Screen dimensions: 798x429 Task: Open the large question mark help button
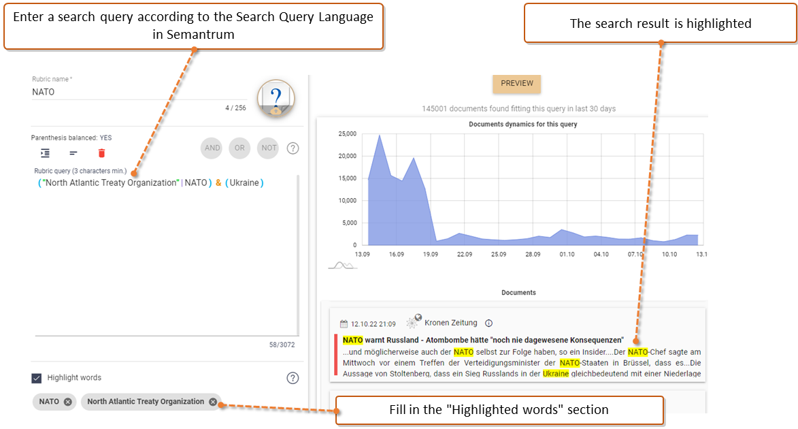(x=276, y=98)
